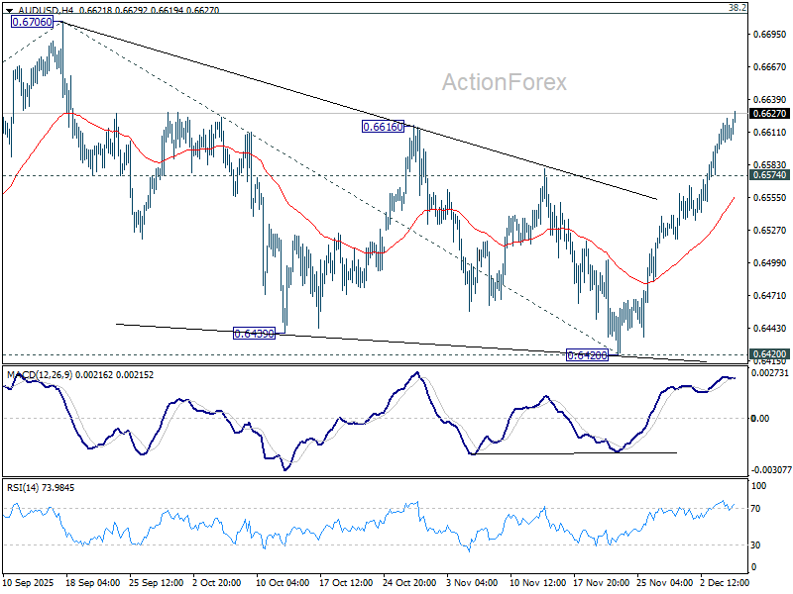The width and height of the screenshot is (793, 594).
Task: Open the chart dropdown triangle beside AUDUSD,H4
Action: 9,10
